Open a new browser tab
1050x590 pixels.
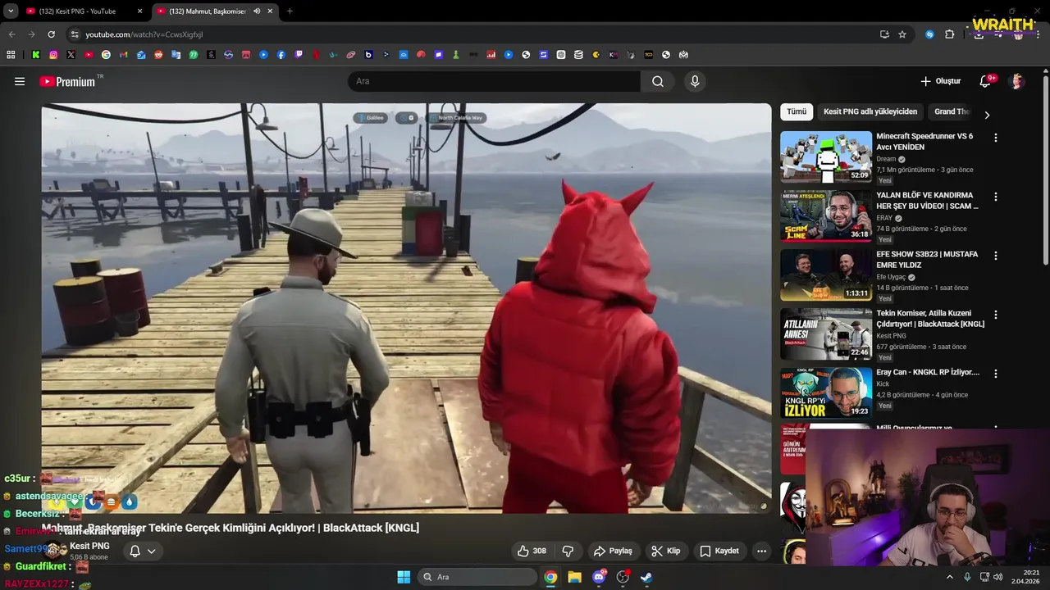point(290,11)
